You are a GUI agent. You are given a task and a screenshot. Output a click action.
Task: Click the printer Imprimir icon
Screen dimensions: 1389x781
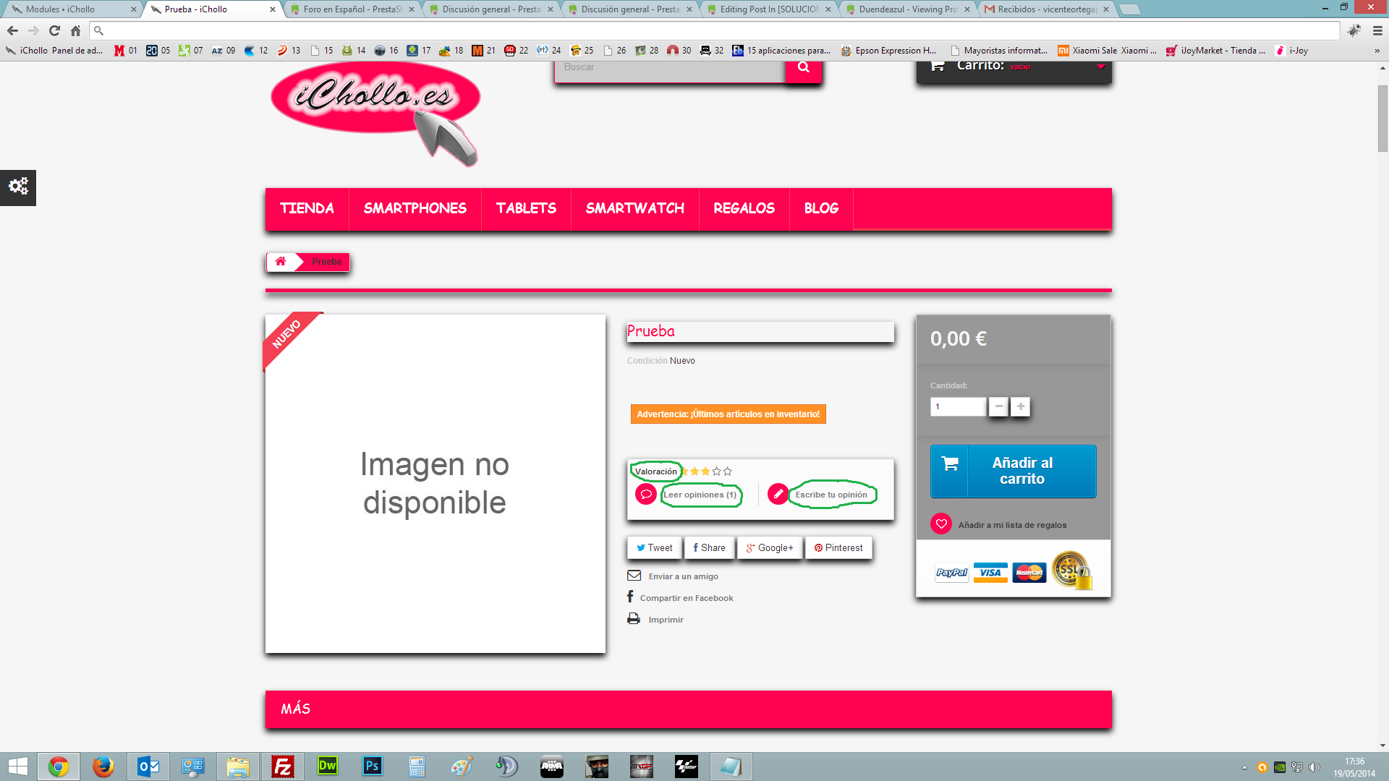(634, 619)
